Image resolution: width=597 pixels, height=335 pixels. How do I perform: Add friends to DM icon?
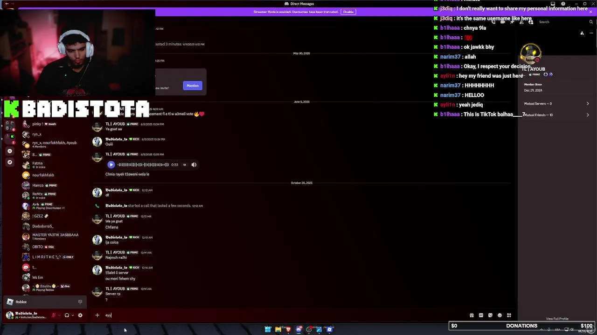pyautogui.click(x=521, y=22)
